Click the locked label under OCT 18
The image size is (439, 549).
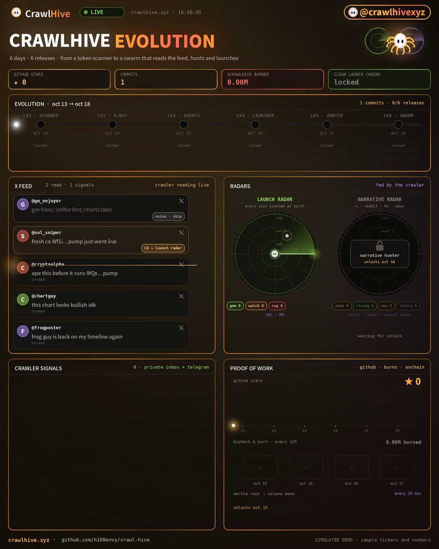[x=398, y=145]
